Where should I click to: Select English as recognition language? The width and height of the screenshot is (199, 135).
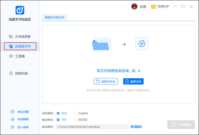(81, 113)
